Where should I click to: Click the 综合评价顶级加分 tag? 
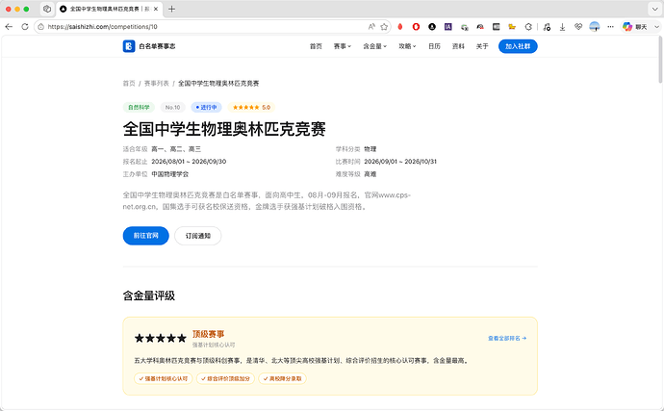tap(226, 379)
